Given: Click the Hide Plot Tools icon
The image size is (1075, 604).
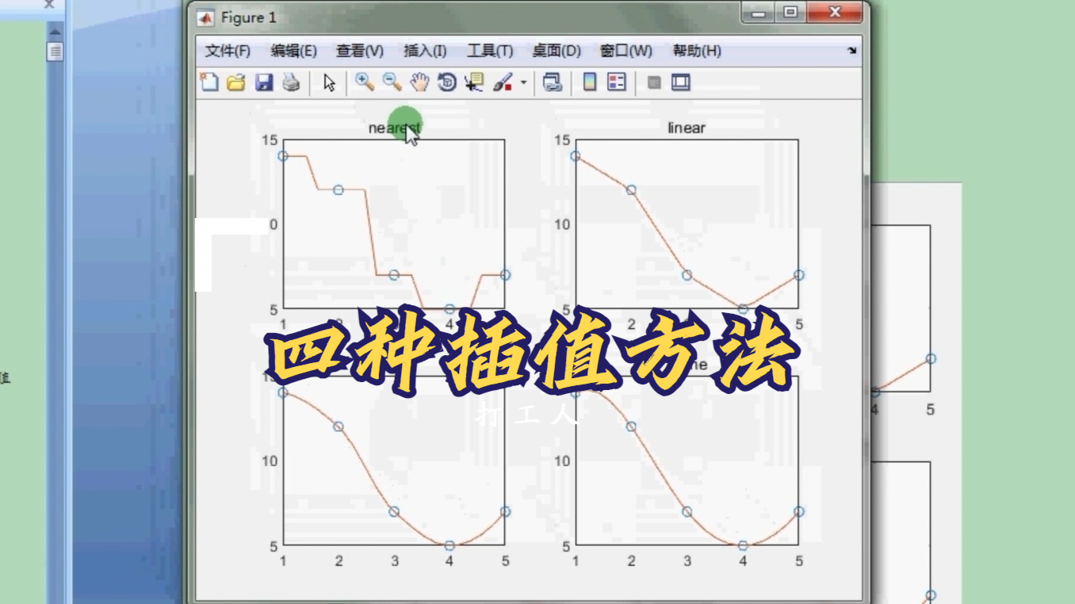Looking at the screenshot, I should click(x=654, y=82).
